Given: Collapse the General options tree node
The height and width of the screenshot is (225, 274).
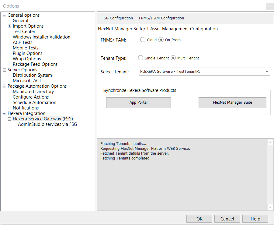Looking at the screenshot, I should point(4,15).
